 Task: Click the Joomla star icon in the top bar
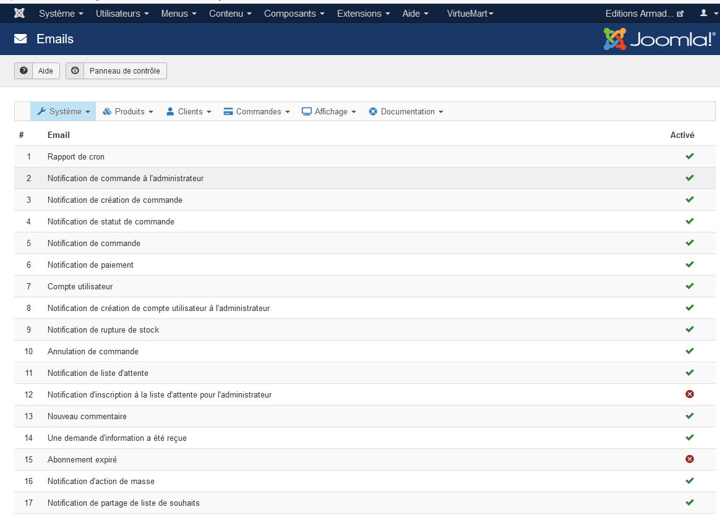pos(19,14)
